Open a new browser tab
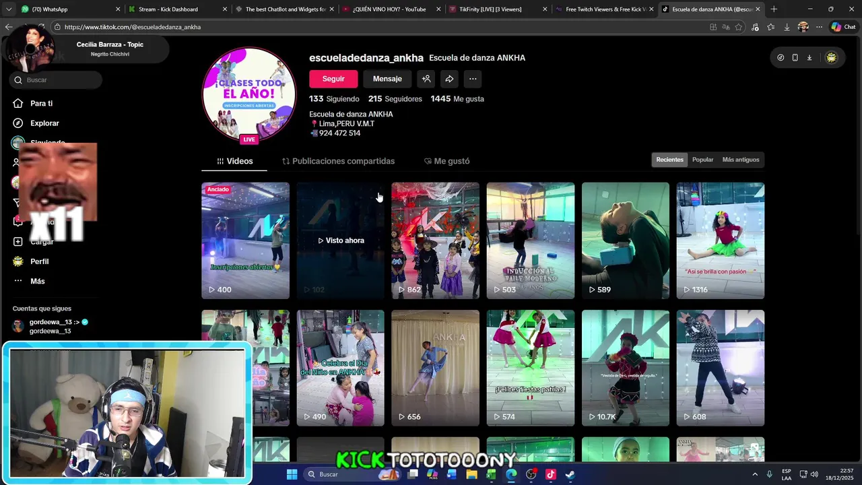862x485 pixels. tap(774, 9)
